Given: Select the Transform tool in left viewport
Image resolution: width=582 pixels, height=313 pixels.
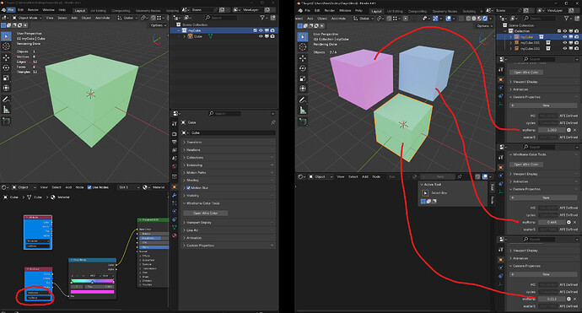Looking at the screenshot, I should (6, 88).
